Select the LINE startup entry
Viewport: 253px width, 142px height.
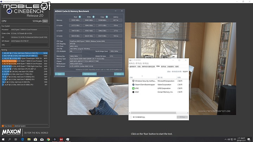tap(158, 88)
